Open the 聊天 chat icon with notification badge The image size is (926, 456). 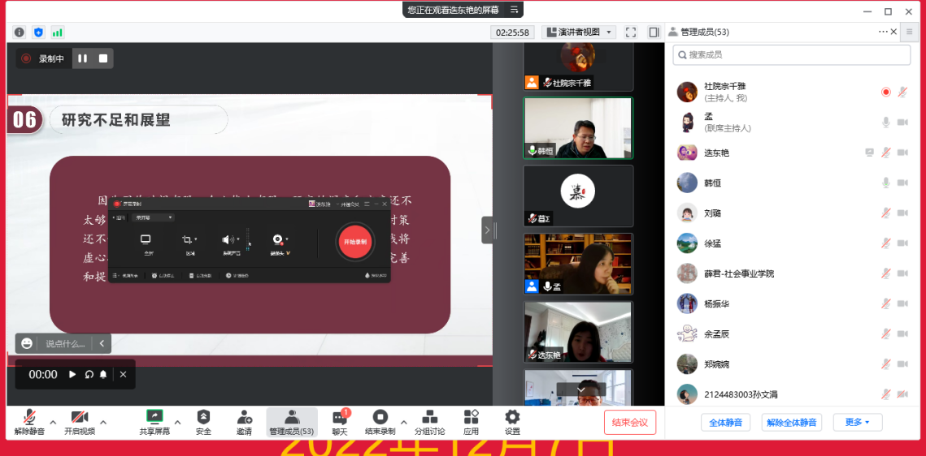pos(339,417)
